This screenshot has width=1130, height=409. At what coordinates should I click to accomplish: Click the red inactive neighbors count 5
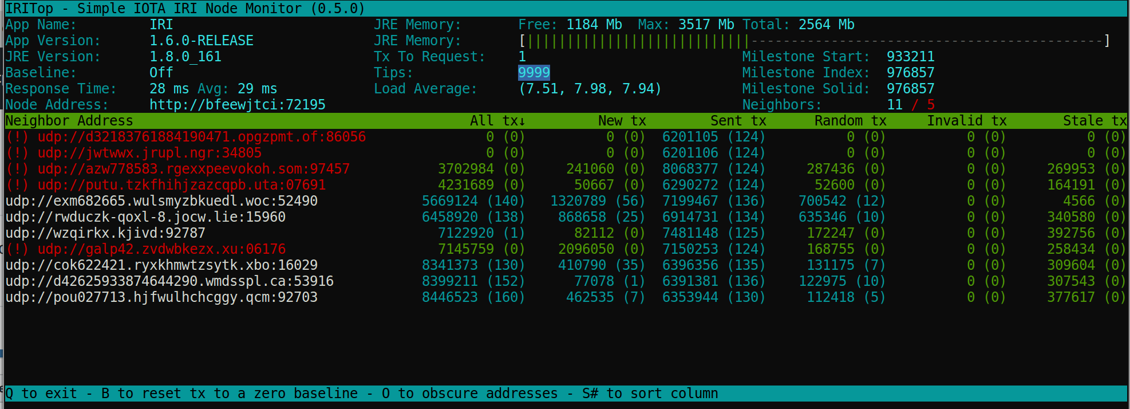[x=931, y=105]
